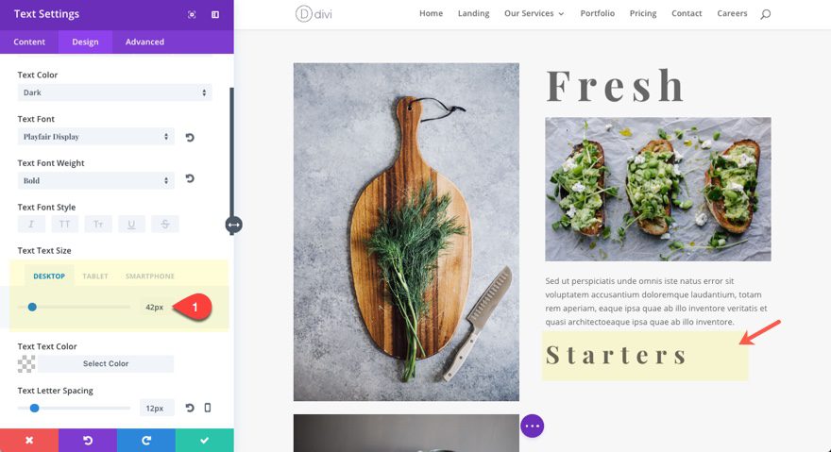Click the Text Text Size slider handle
The width and height of the screenshot is (831, 452).
[x=32, y=307]
